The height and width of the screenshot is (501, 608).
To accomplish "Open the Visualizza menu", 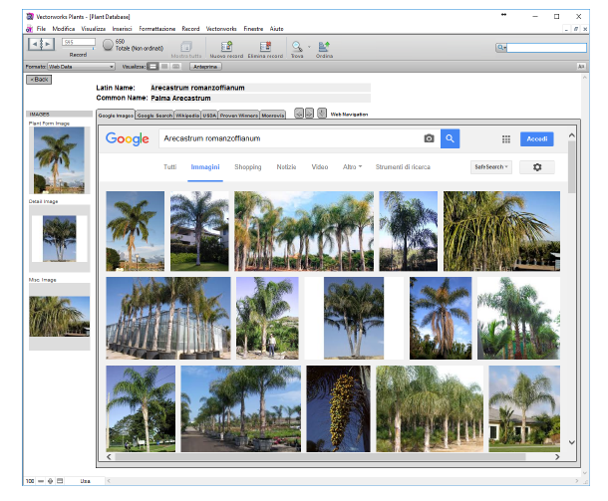I will (x=93, y=29).
